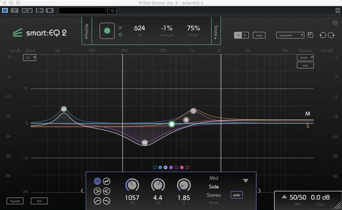Click the flat button
Screen dimensions: 342x210
pos(39,201)
